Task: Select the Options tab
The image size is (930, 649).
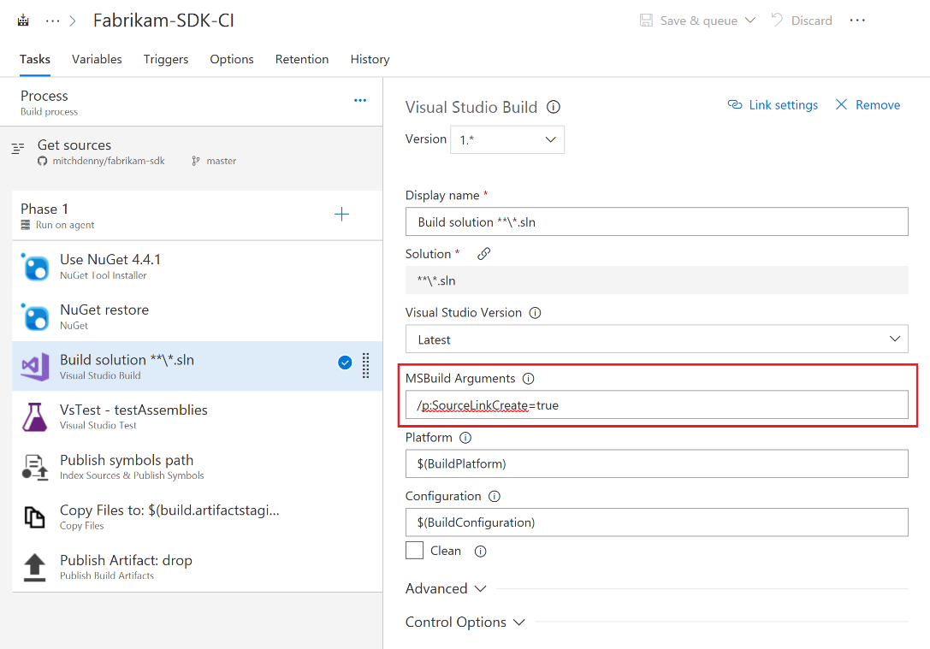Action: 231,59
